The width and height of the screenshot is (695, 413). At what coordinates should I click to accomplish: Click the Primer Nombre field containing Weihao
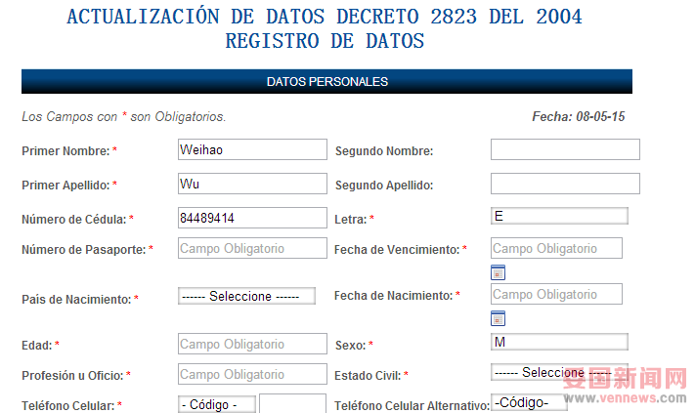252,149
